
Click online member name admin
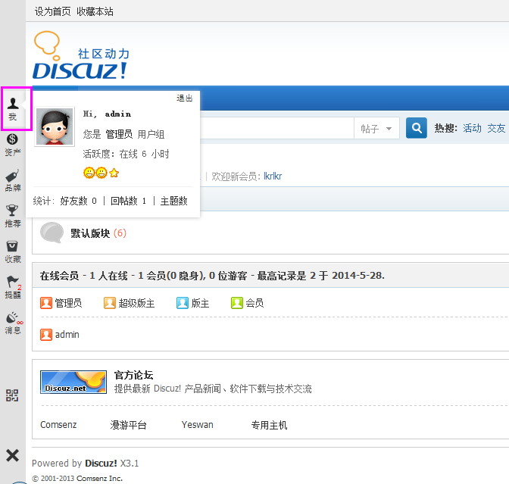click(67, 335)
